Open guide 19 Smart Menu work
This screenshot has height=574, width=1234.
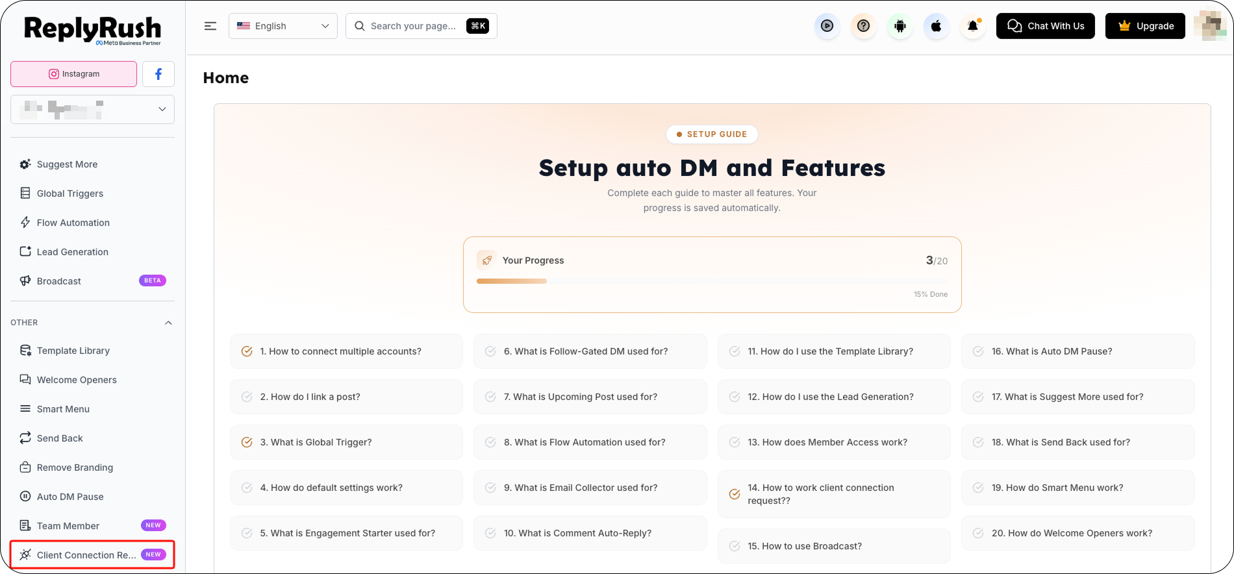coord(1078,488)
